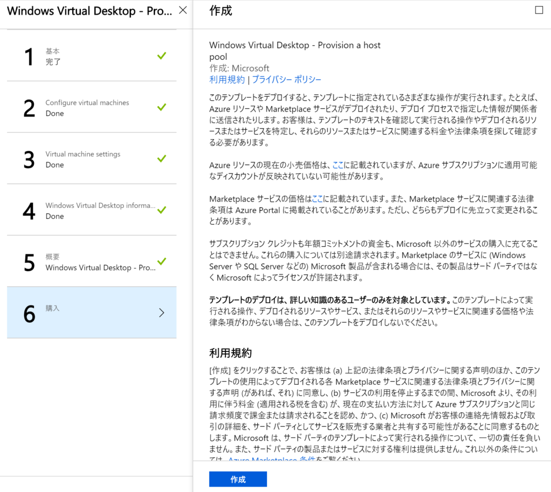
Task: Open the Azure Marketplace 条件 link
Action: tap(272, 459)
